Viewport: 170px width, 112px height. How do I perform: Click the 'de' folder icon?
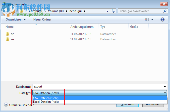(x=7, y=34)
